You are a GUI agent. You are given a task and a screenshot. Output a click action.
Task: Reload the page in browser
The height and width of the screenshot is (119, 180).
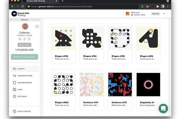(x=22, y=7)
